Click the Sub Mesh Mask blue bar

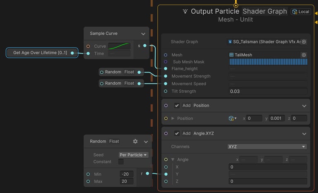tap(268, 62)
